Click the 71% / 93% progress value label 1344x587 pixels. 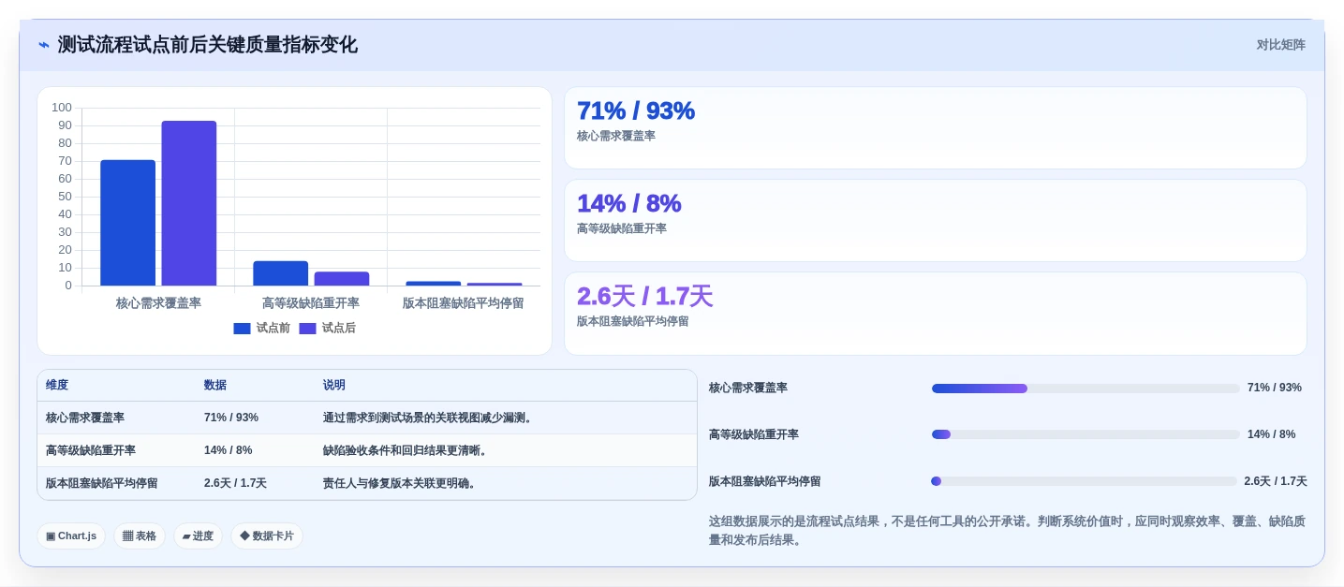[x=1275, y=388]
